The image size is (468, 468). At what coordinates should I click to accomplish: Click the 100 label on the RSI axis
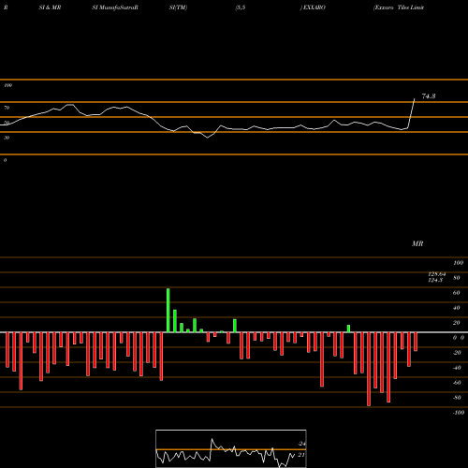pyautogui.click(x=7, y=85)
